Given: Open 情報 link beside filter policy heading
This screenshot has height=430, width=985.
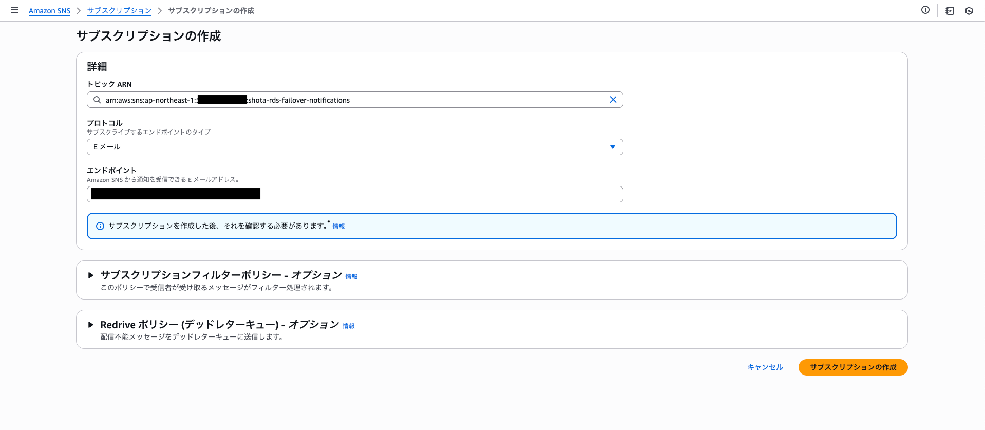Looking at the screenshot, I should [x=351, y=277].
